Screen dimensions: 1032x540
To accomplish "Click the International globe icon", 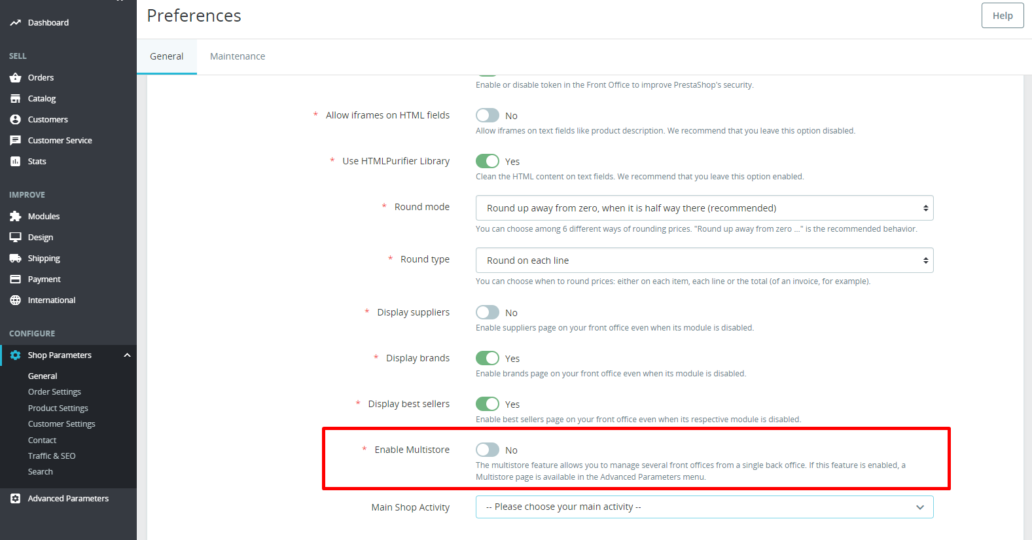I will click(15, 300).
